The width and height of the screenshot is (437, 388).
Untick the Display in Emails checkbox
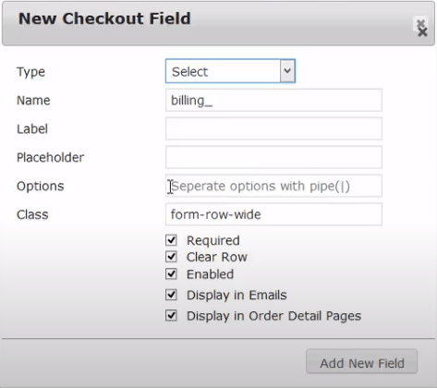click(171, 295)
